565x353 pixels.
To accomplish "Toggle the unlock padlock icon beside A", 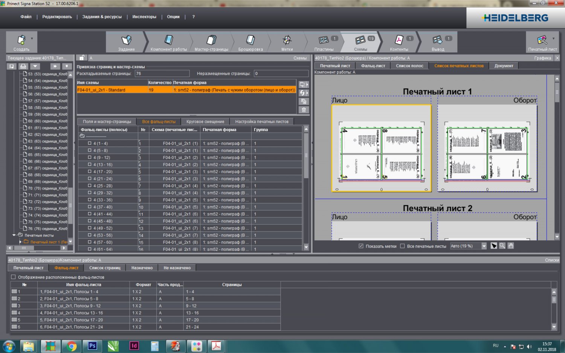I will coord(82,58).
